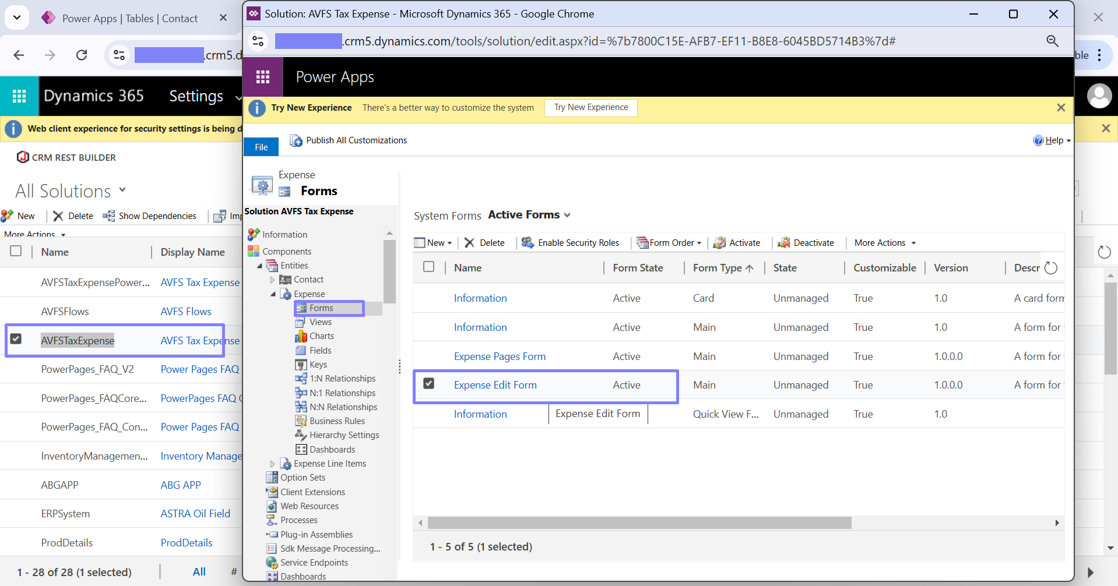Click the zoom magnifier in solution window address bar
The width and height of the screenshot is (1118, 586).
1052,41
